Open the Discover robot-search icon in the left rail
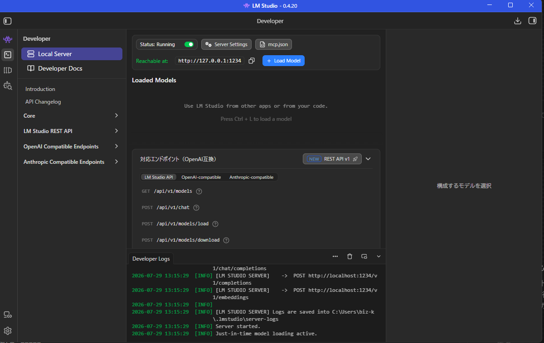The image size is (544, 343). coord(8,86)
